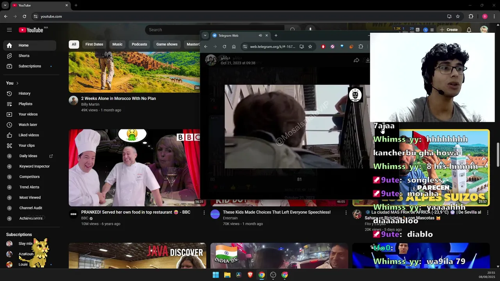Open the Entertain channel link
Screen dimensions: 500x281
pos(230,218)
